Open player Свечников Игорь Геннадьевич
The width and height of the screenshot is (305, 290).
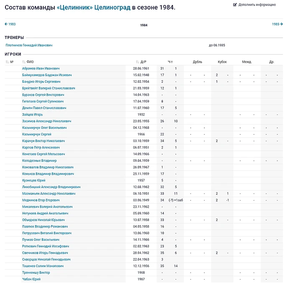click(x=46, y=253)
